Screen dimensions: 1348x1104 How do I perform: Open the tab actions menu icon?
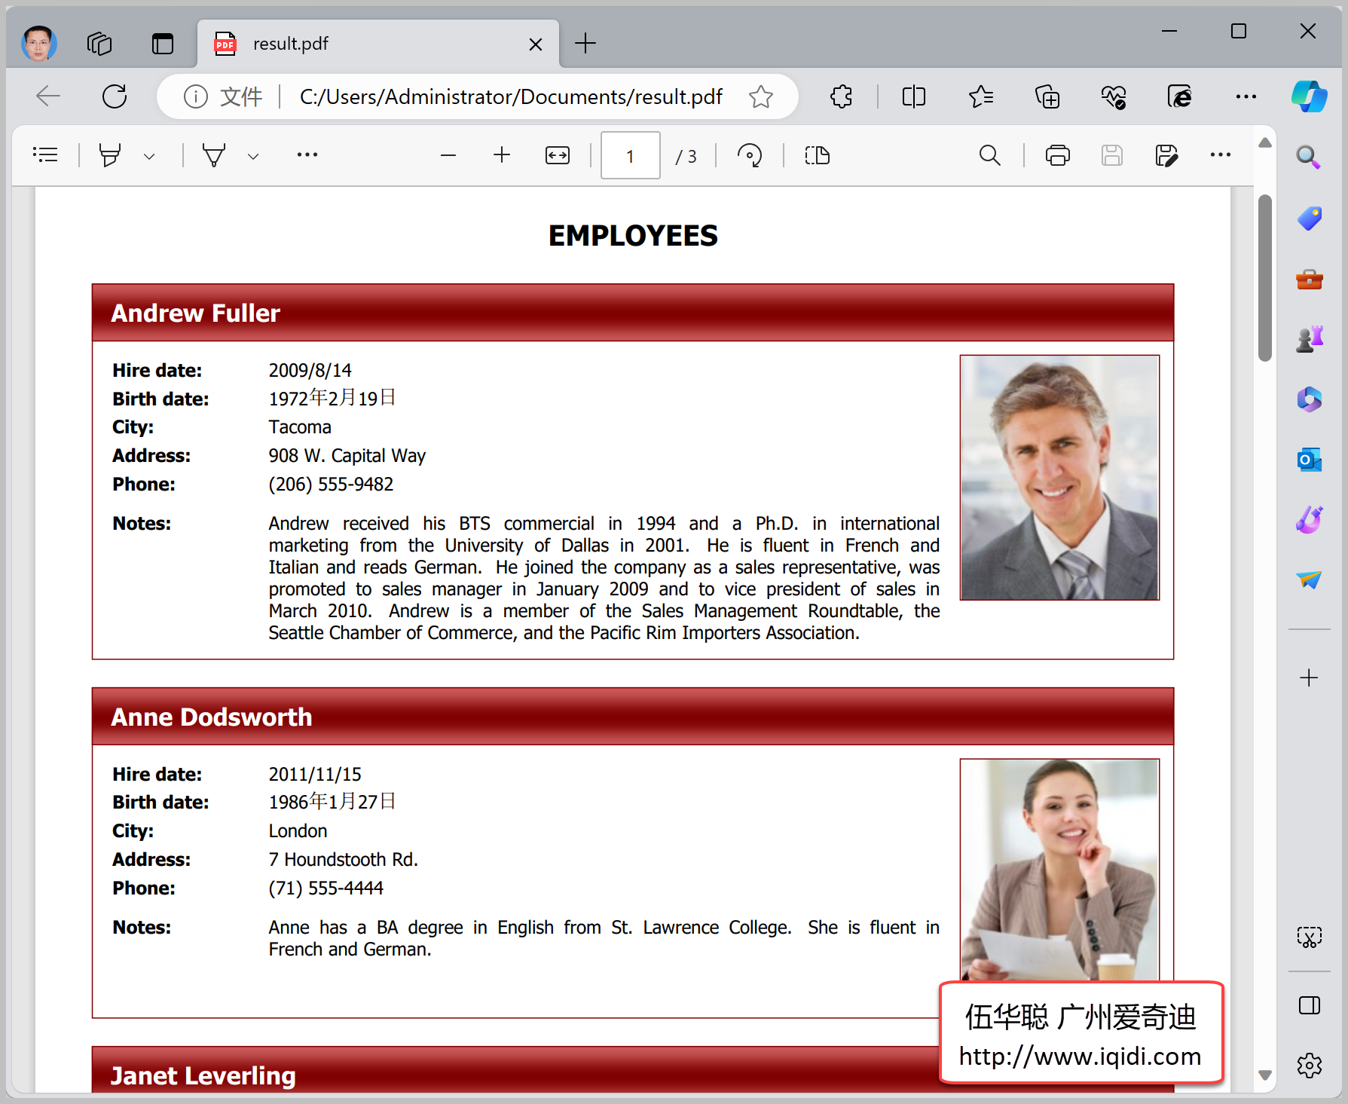[163, 44]
